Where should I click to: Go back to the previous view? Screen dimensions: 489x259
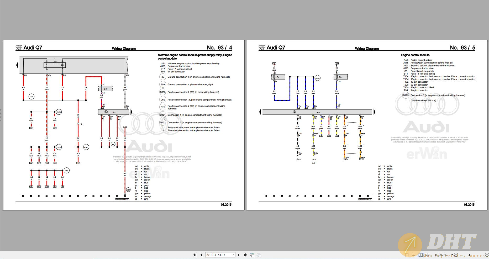252,255
